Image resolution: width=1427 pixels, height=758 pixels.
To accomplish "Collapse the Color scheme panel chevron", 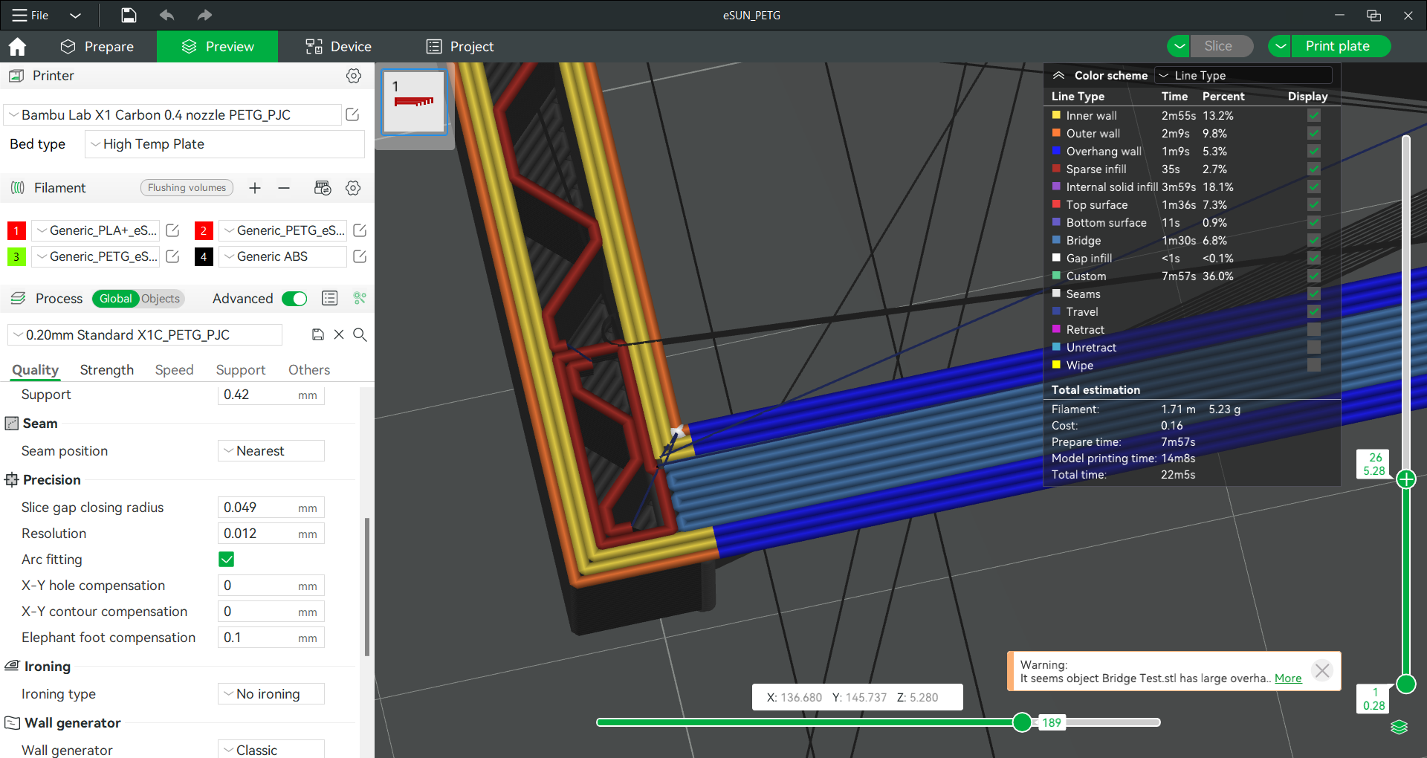I will [1058, 75].
